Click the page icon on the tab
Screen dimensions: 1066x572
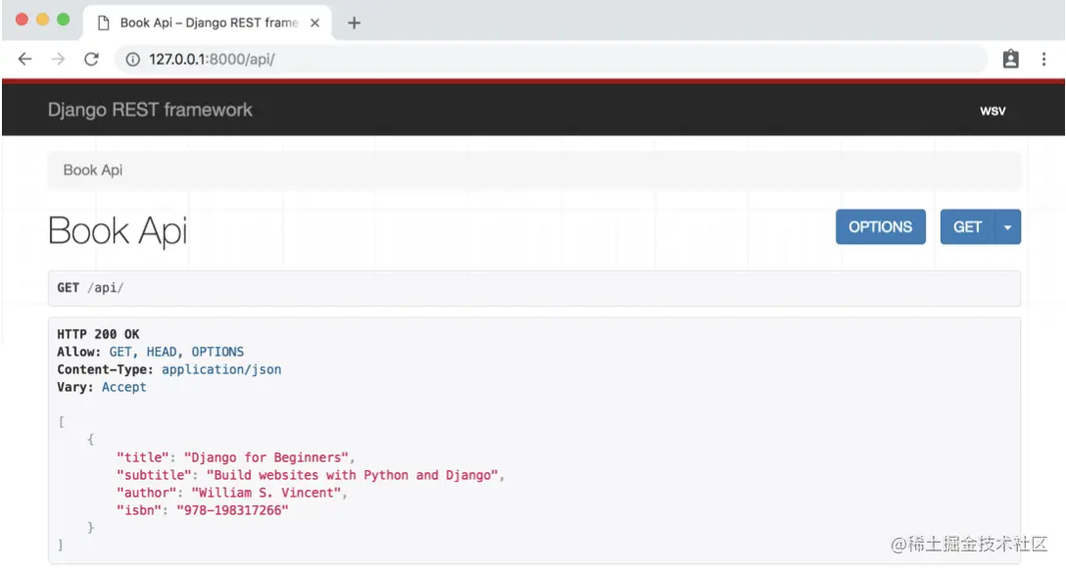pos(103,24)
